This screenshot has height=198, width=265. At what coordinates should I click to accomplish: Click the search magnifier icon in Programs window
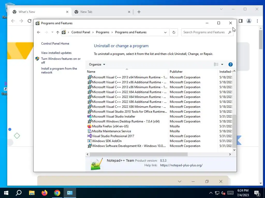pyautogui.click(x=230, y=32)
